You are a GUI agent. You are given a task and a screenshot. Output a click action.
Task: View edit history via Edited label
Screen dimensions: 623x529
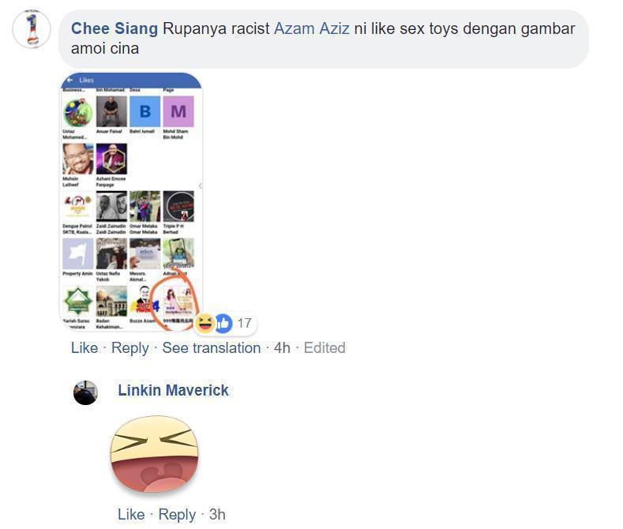coord(325,348)
